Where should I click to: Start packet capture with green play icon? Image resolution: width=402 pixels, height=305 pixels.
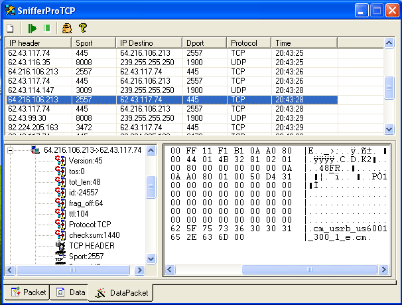[x=32, y=28]
